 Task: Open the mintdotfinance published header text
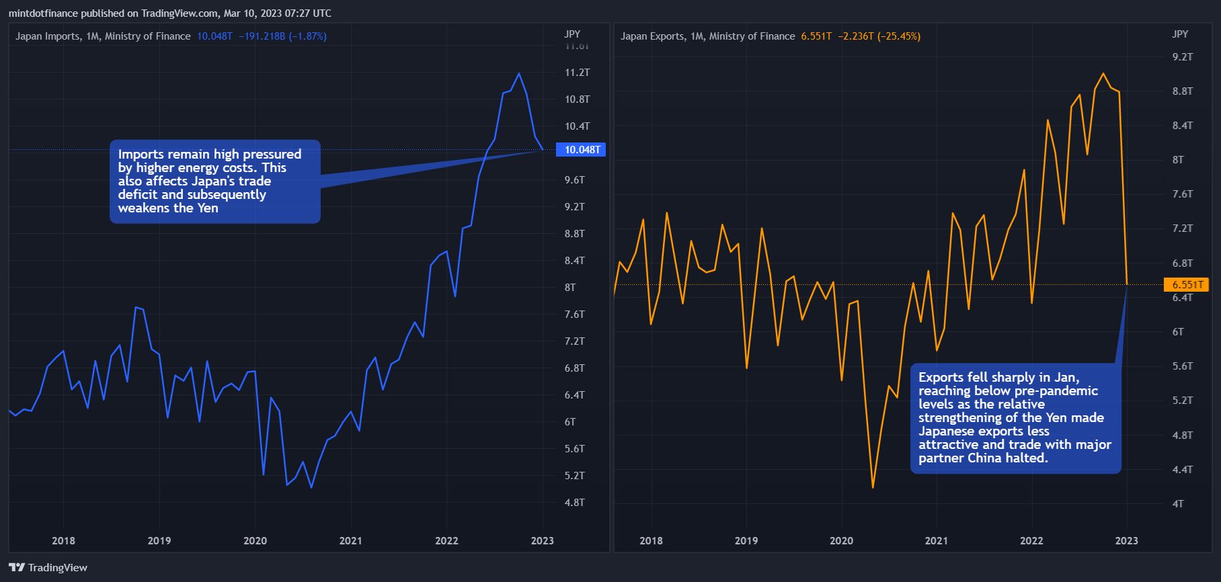click(x=170, y=13)
